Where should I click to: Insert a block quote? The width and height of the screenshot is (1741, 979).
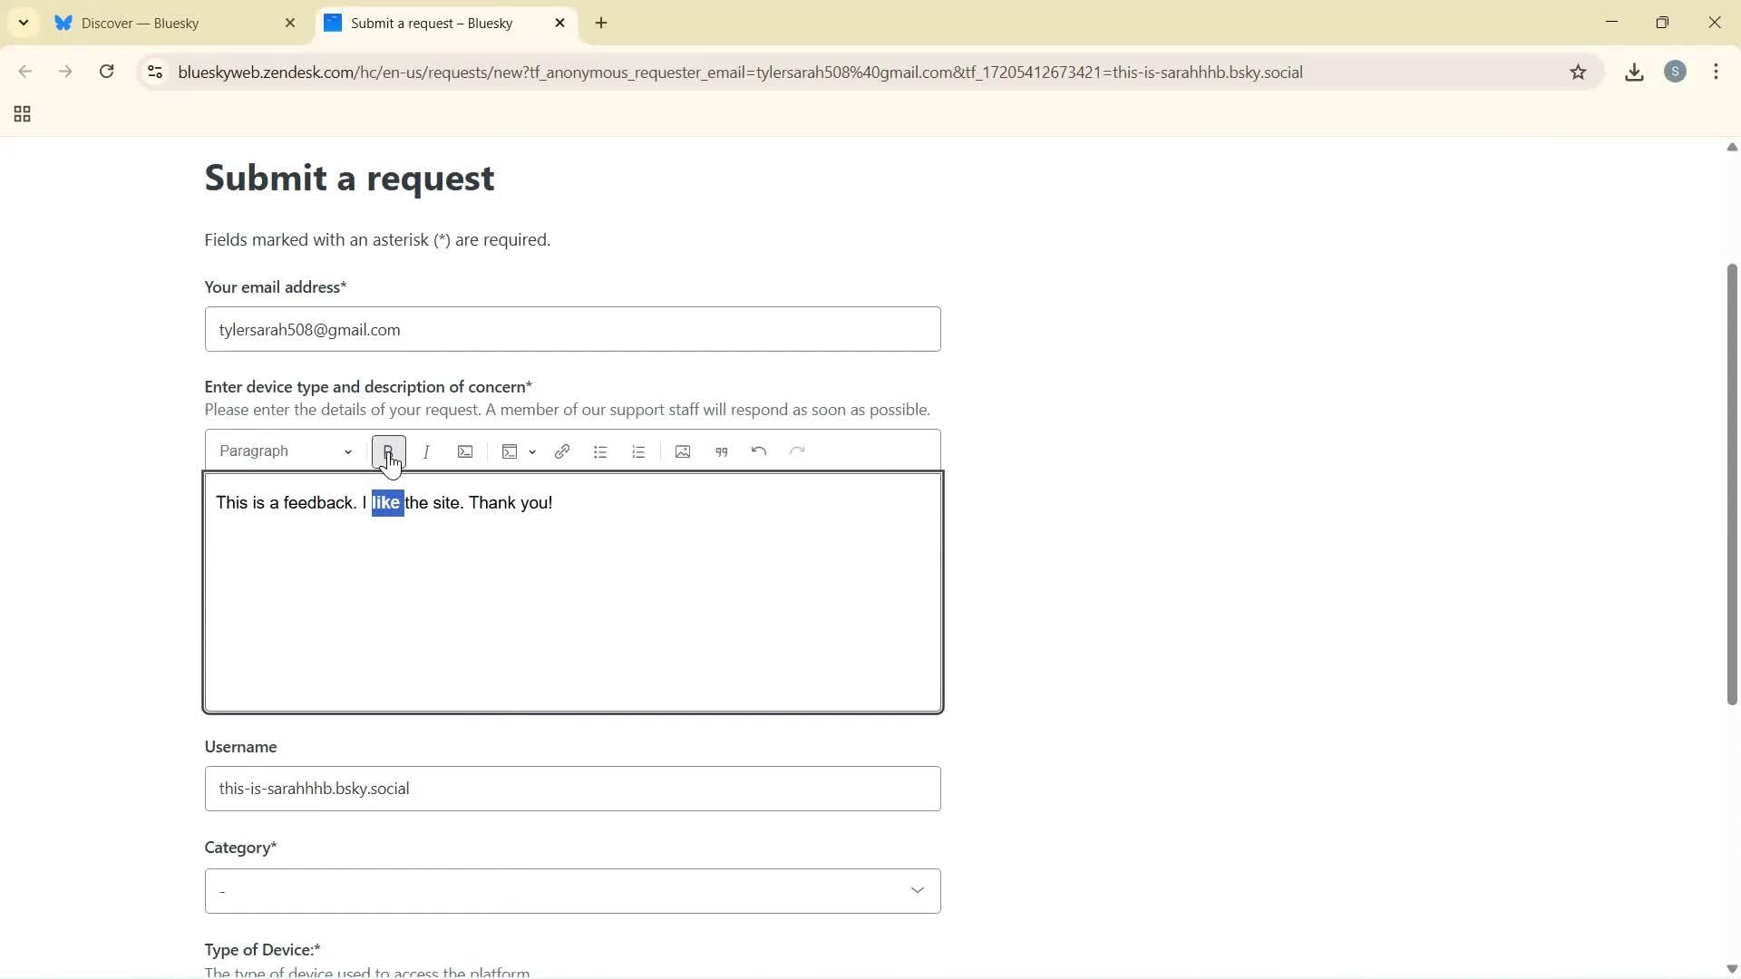pyautogui.click(x=721, y=451)
